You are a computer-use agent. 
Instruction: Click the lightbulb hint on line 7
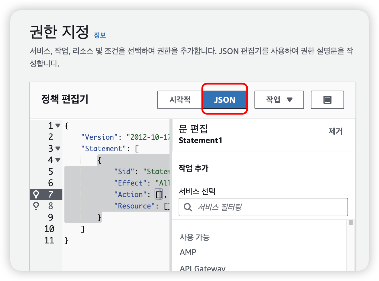point(36,194)
